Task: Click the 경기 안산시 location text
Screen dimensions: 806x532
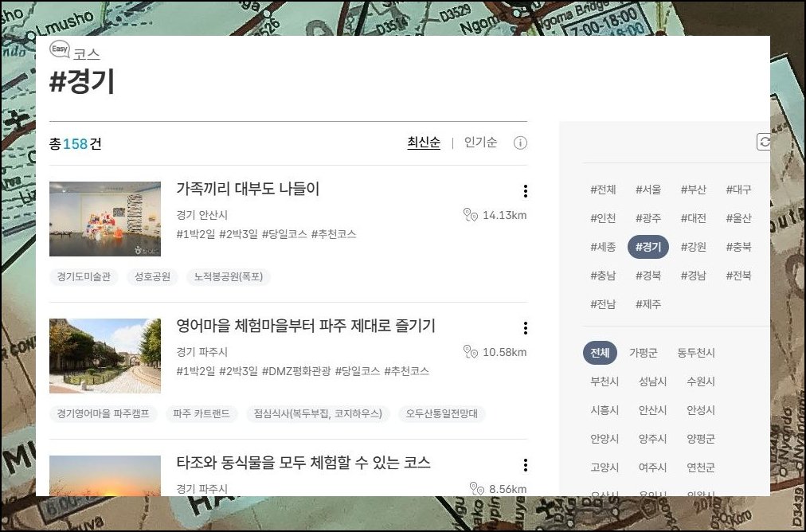Action: point(202,215)
